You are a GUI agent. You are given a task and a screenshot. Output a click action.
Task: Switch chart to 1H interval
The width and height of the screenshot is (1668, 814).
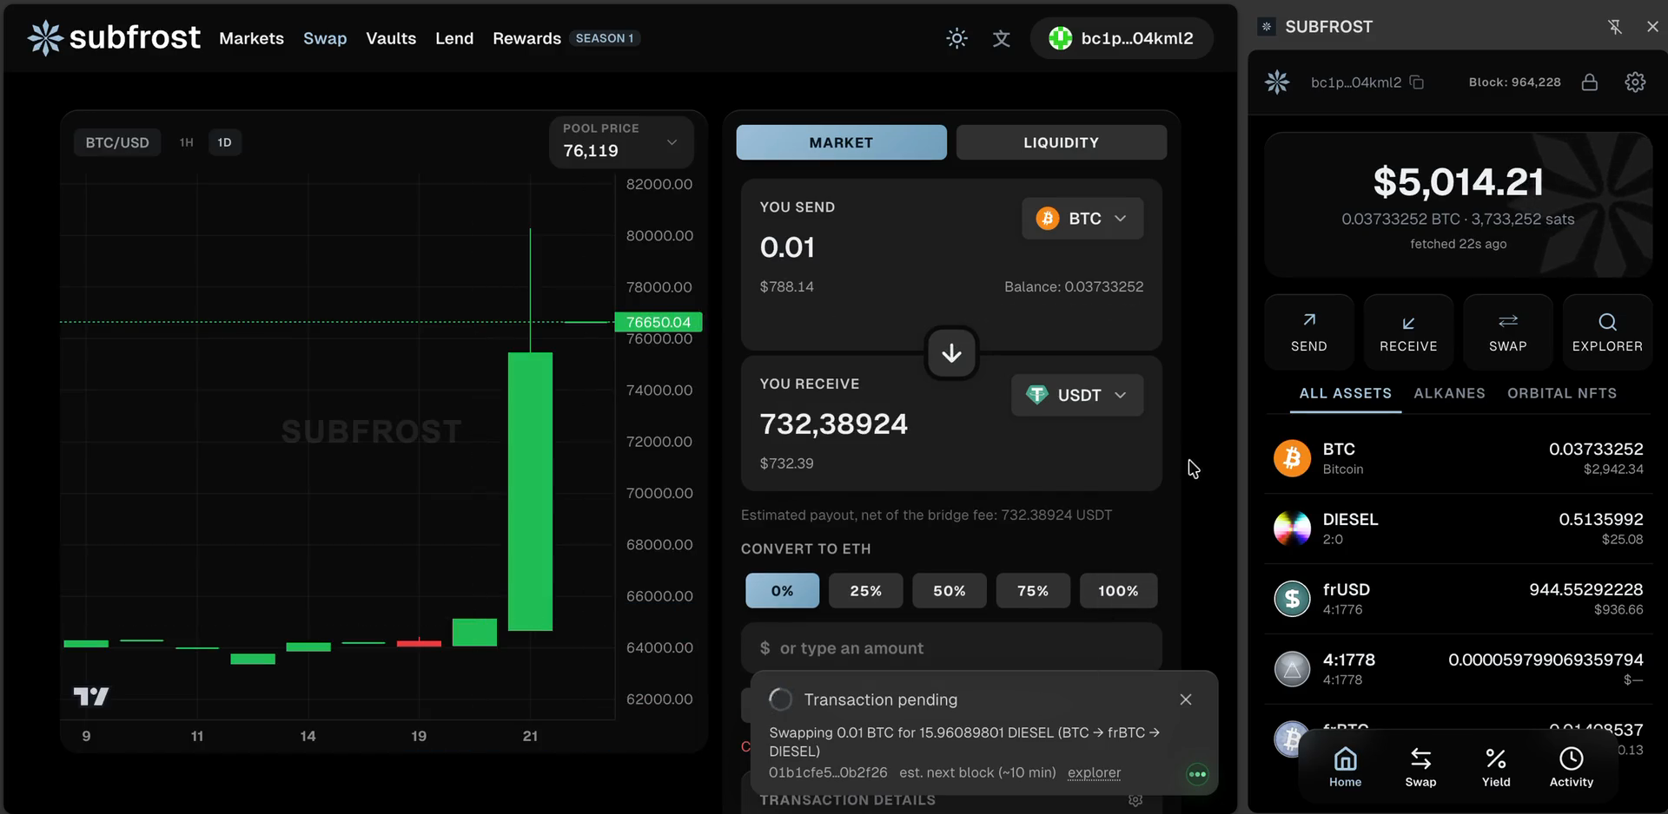click(186, 142)
